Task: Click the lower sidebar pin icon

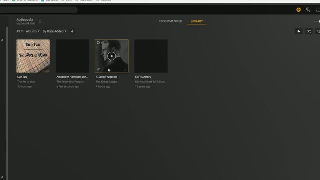Action: click(x=2, y=177)
